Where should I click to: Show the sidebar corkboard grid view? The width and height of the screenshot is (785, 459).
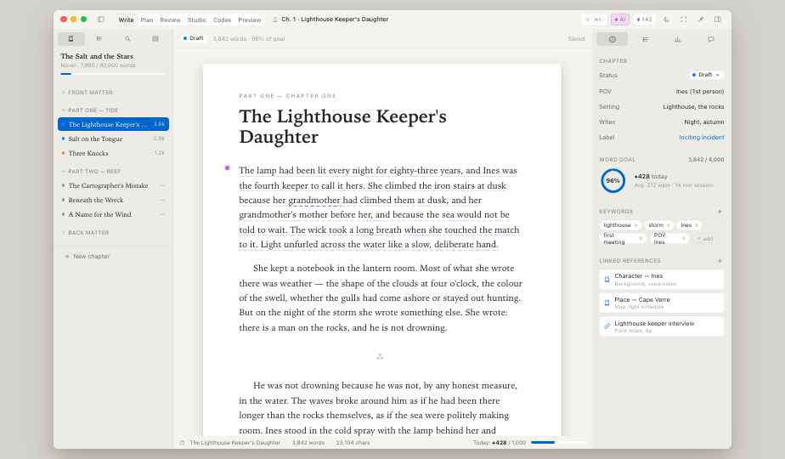pos(155,38)
